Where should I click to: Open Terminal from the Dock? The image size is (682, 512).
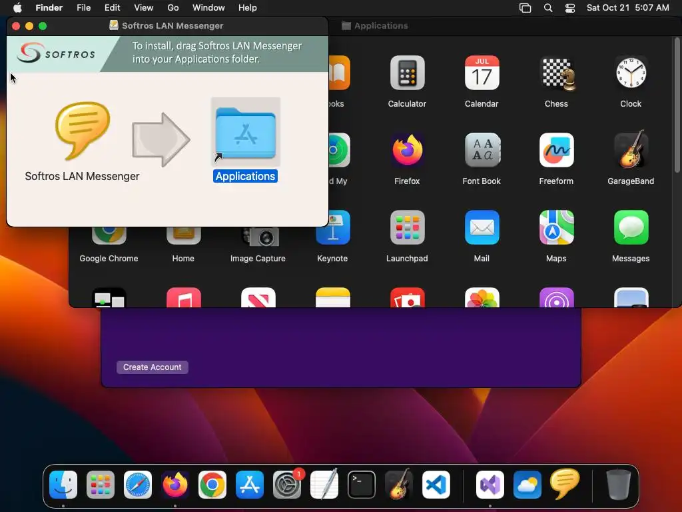tap(362, 485)
